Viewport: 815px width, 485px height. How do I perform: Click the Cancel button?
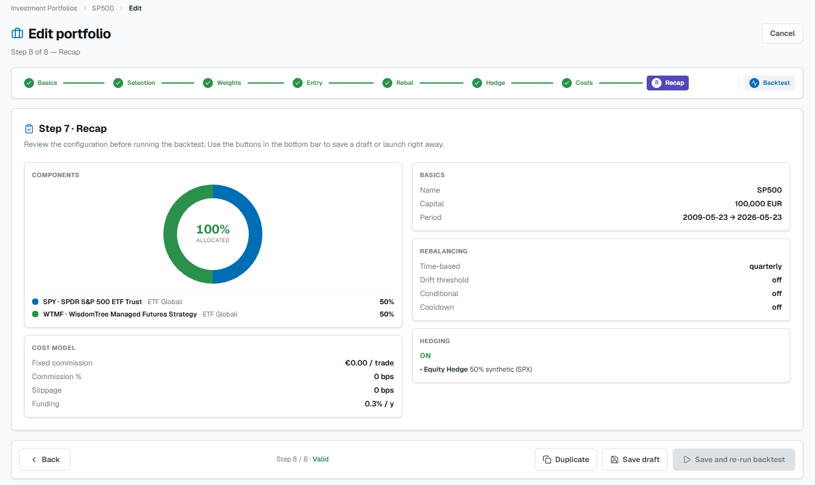coord(782,33)
